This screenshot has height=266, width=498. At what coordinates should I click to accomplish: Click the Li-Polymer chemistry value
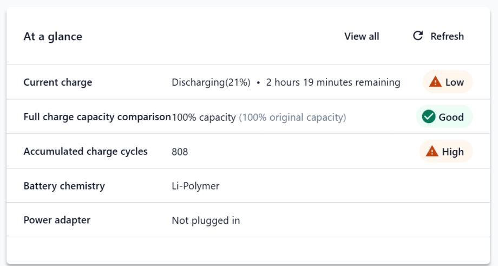[195, 186]
